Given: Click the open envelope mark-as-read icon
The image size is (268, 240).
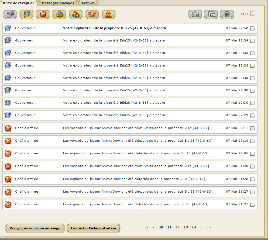Looking at the screenshot, I should 195,14.
